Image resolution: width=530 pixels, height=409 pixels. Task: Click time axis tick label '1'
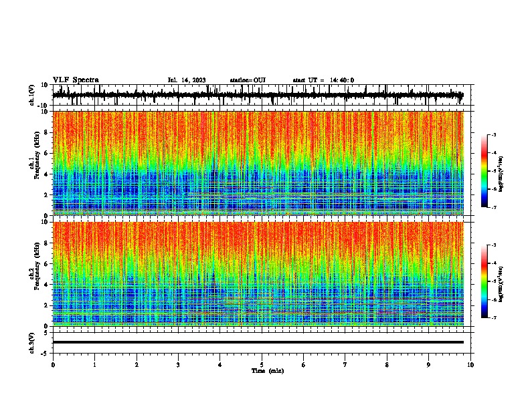[94, 365]
